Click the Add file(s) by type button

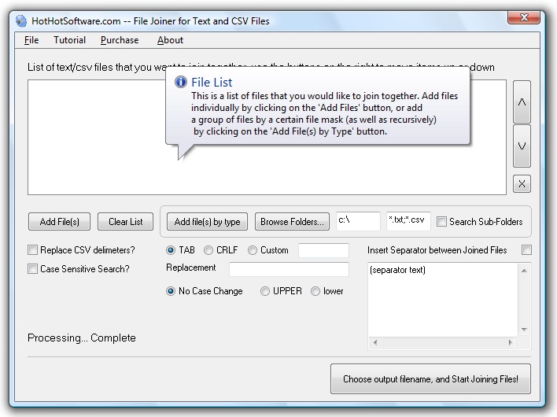click(x=207, y=222)
